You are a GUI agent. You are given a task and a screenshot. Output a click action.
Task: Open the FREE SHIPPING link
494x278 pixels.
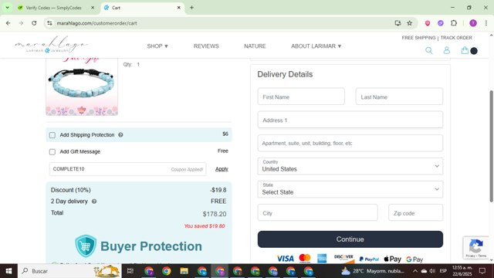pos(418,38)
